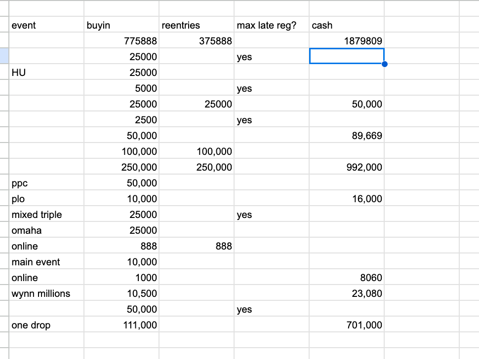
Task: Click the buyin total 775888 cell
Action: tap(121, 40)
